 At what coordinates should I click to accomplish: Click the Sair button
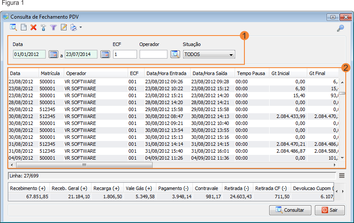pos(330,210)
